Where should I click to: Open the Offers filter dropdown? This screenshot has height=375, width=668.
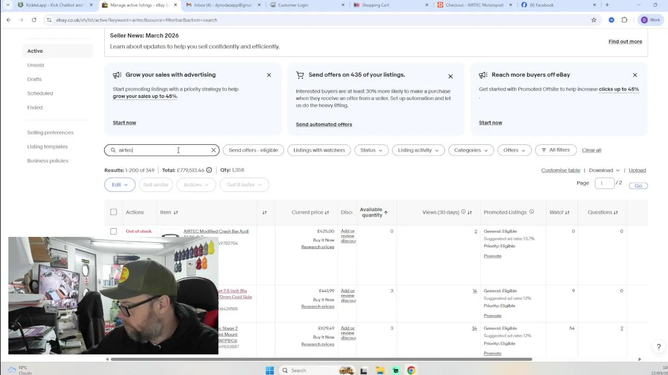pos(514,150)
